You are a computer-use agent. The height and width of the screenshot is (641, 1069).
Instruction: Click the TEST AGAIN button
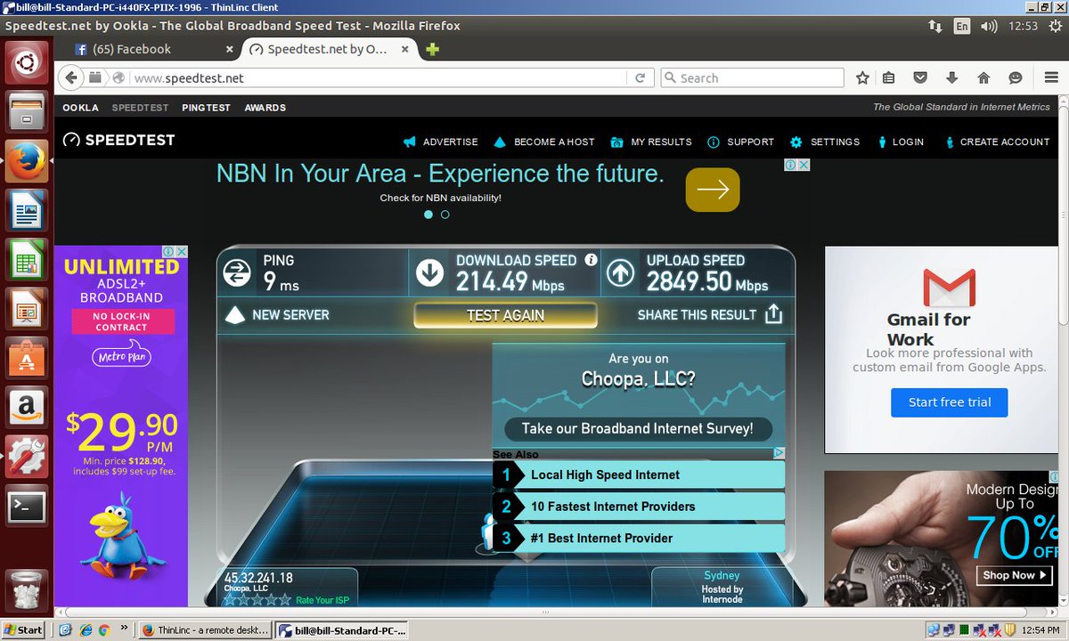click(505, 315)
